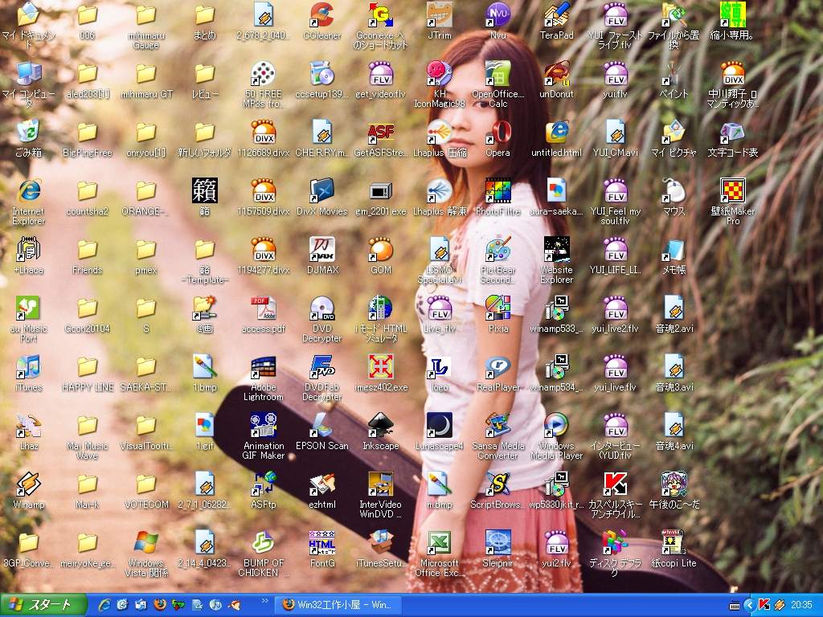Select the BUMP OF CHICKEN icon
The height and width of the screenshot is (617, 823).
tap(264, 543)
